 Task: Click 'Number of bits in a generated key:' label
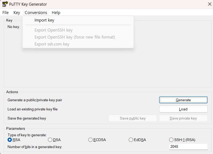35,147
